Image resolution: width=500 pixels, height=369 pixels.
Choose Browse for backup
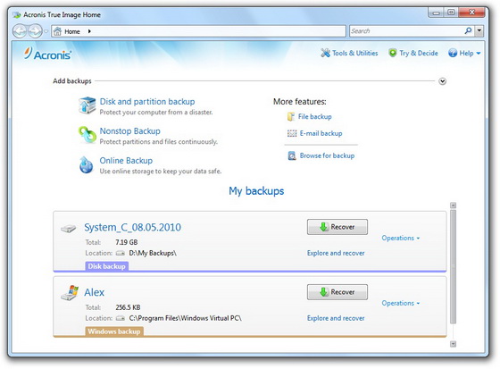(x=327, y=155)
